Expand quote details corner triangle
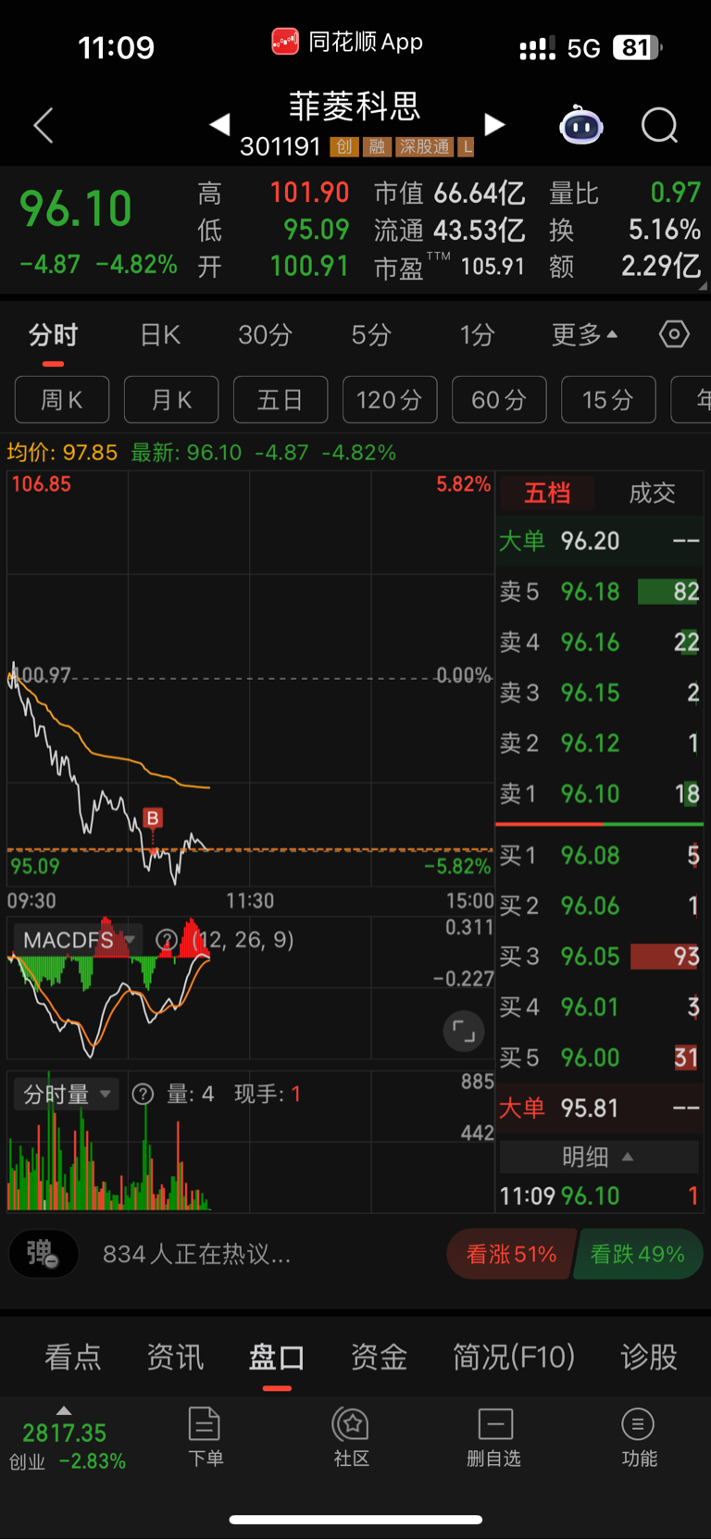 (703, 286)
